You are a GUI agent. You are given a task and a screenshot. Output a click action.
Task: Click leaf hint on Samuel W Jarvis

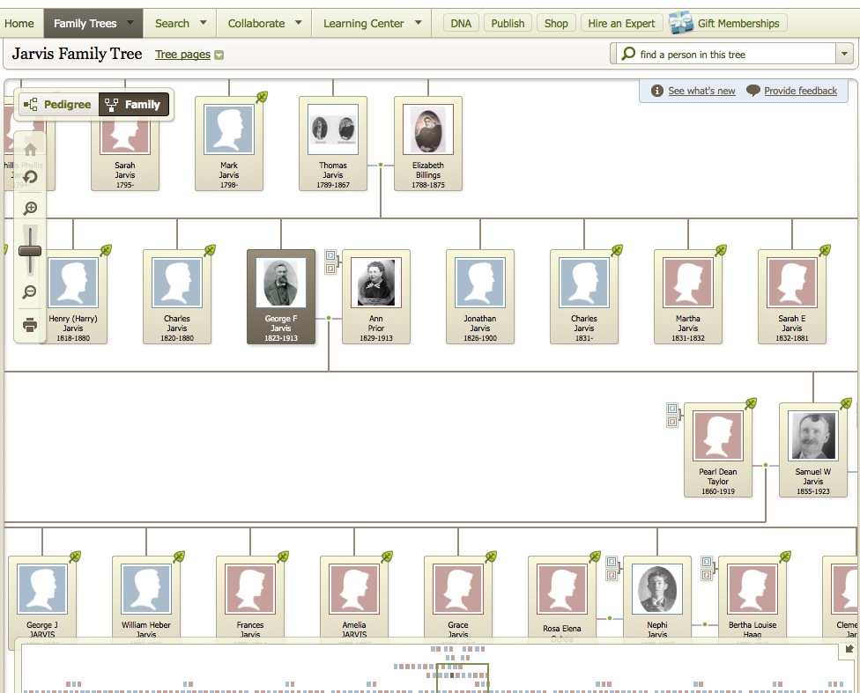coord(846,403)
